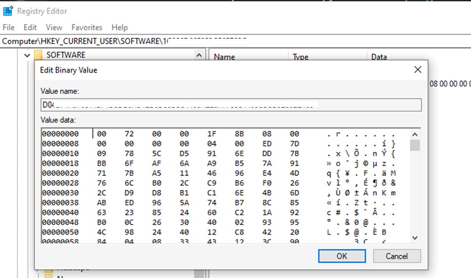Click byte C8 in row 00000050

click(239, 232)
